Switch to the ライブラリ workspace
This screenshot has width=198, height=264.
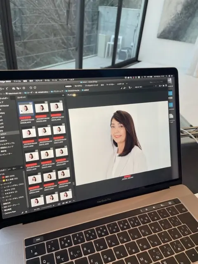[78, 86]
